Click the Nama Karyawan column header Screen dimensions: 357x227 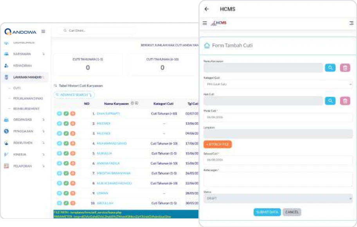[116, 104]
